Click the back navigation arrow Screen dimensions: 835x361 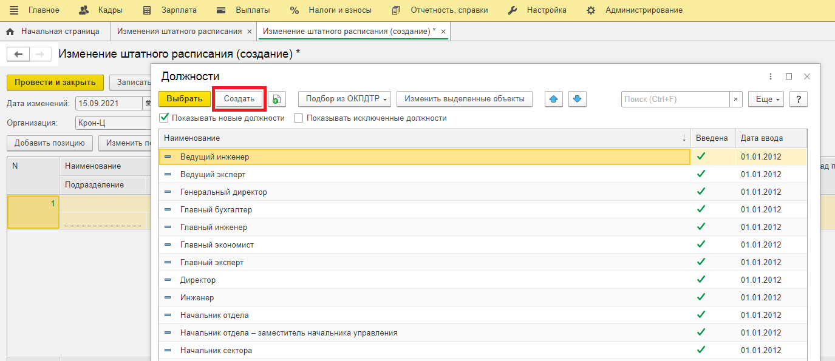[x=18, y=55]
